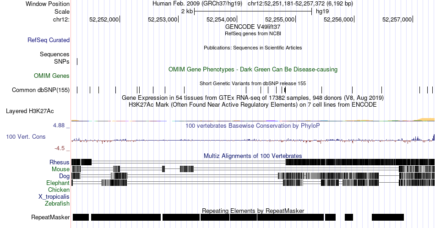Click the SNPs track label

coord(62,61)
